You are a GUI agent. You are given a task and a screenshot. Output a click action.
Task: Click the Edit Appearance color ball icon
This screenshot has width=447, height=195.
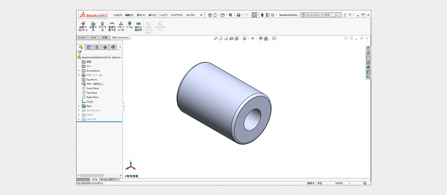pyautogui.click(x=261, y=38)
